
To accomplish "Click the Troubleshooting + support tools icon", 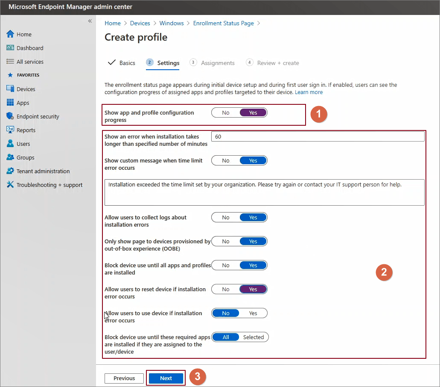I will point(10,184).
